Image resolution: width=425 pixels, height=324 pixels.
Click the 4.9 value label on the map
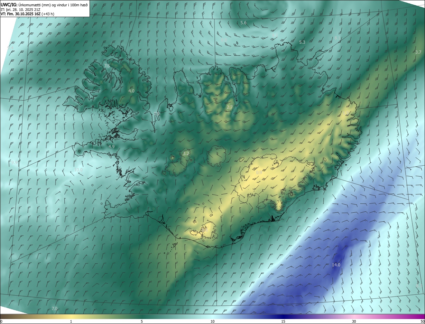[111, 146]
